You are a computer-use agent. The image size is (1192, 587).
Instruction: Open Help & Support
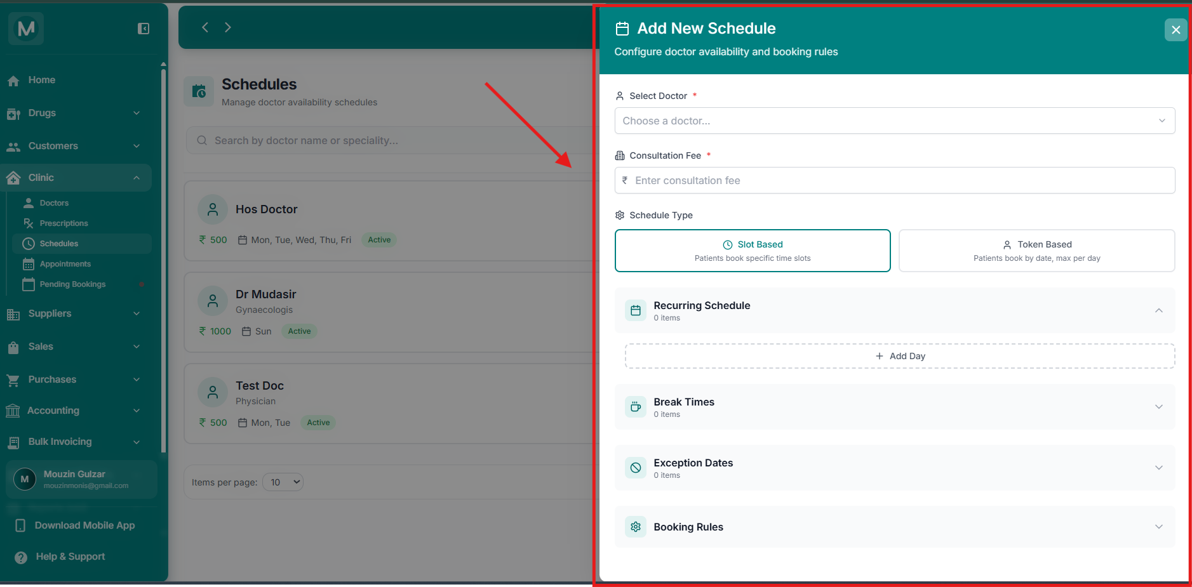(x=70, y=557)
